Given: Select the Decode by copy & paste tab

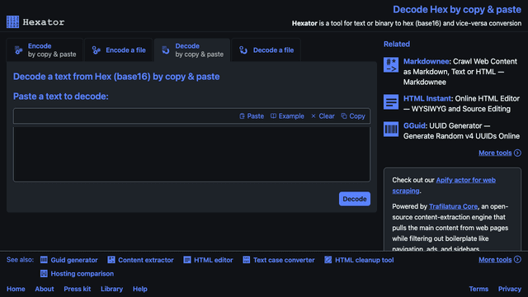Looking at the screenshot, I should click(x=192, y=50).
